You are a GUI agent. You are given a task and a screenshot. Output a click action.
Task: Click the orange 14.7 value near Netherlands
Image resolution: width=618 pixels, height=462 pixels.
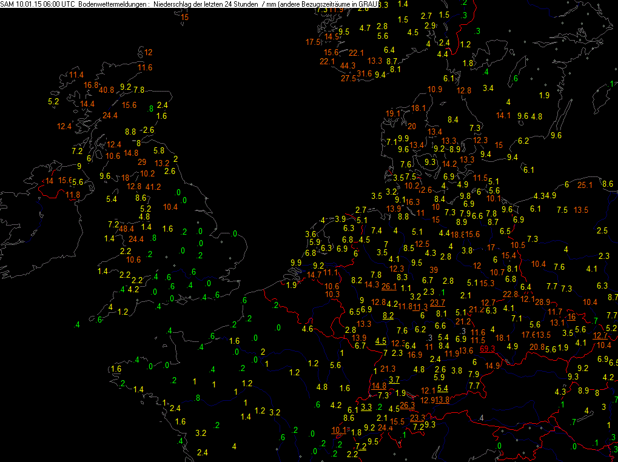pos(314,275)
